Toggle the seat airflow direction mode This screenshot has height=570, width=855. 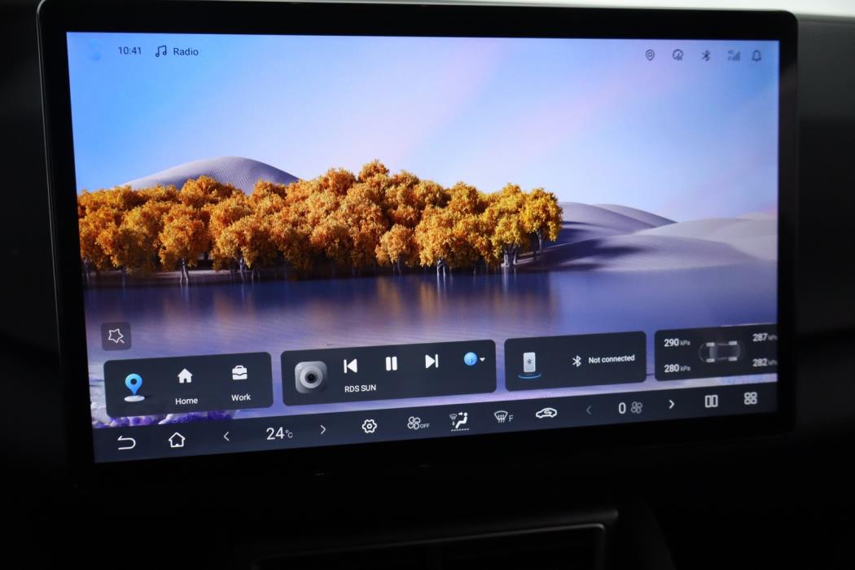pyautogui.click(x=459, y=420)
